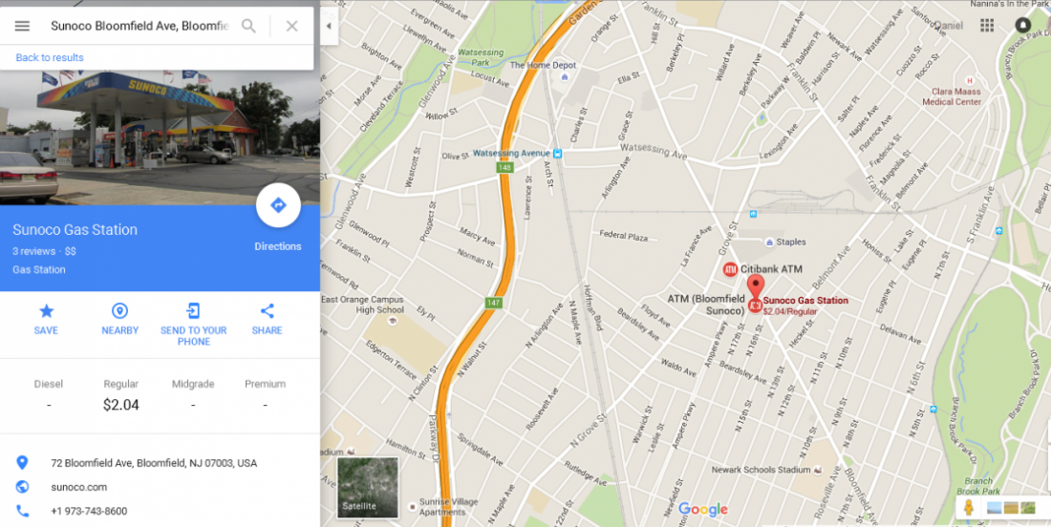This screenshot has height=527, width=1051.
Task: Clear the search with the X icon
Action: (291, 26)
